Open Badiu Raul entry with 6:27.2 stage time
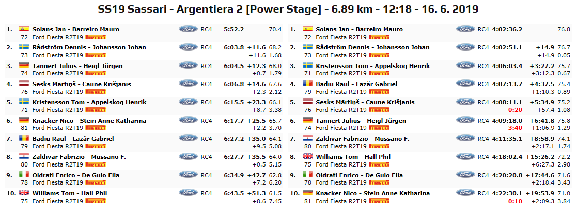Image resolution: width=577 pixels, height=216 pixels. point(73,139)
